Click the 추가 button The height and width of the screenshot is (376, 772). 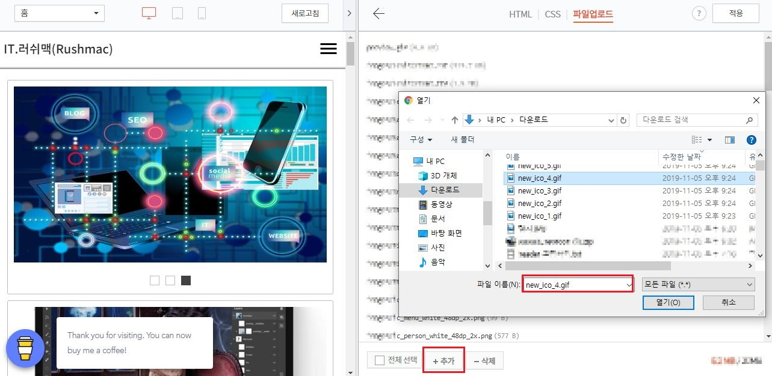pos(443,361)
